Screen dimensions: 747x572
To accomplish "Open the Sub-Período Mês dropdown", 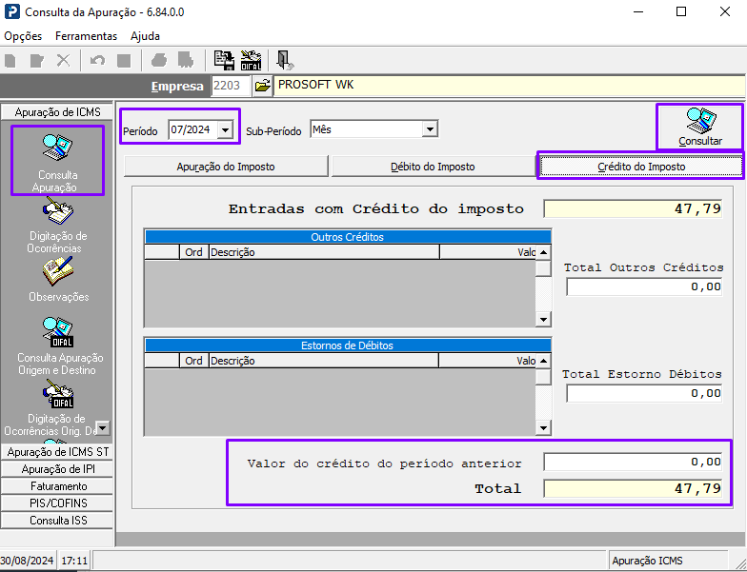I will (x=431, y=129).
